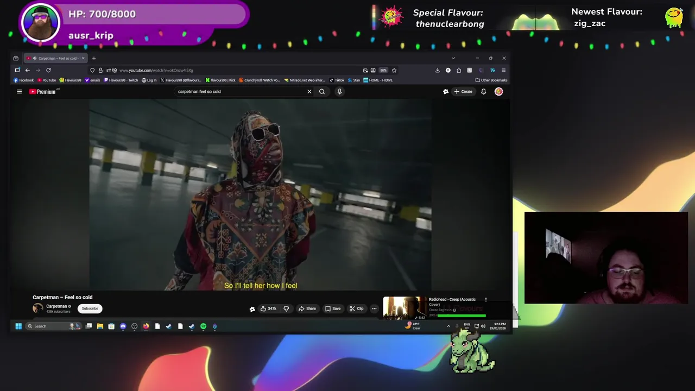
Task: Mute the Carpetman tab audio icon
Action: [x=35, y=58]
